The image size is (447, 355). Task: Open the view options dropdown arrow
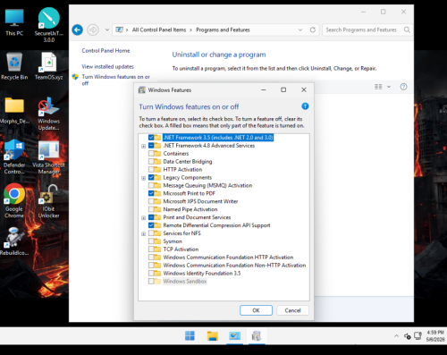(x=389, y=87)
